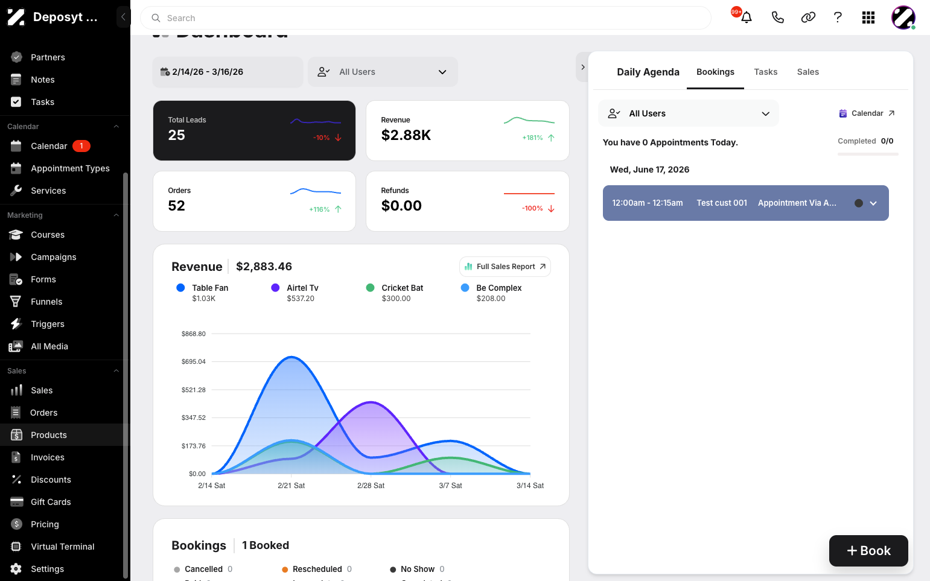Viewport: 930px width, 581px height.
Task: Collapse the sidebar with the arrow button
Action: (123, 17)
